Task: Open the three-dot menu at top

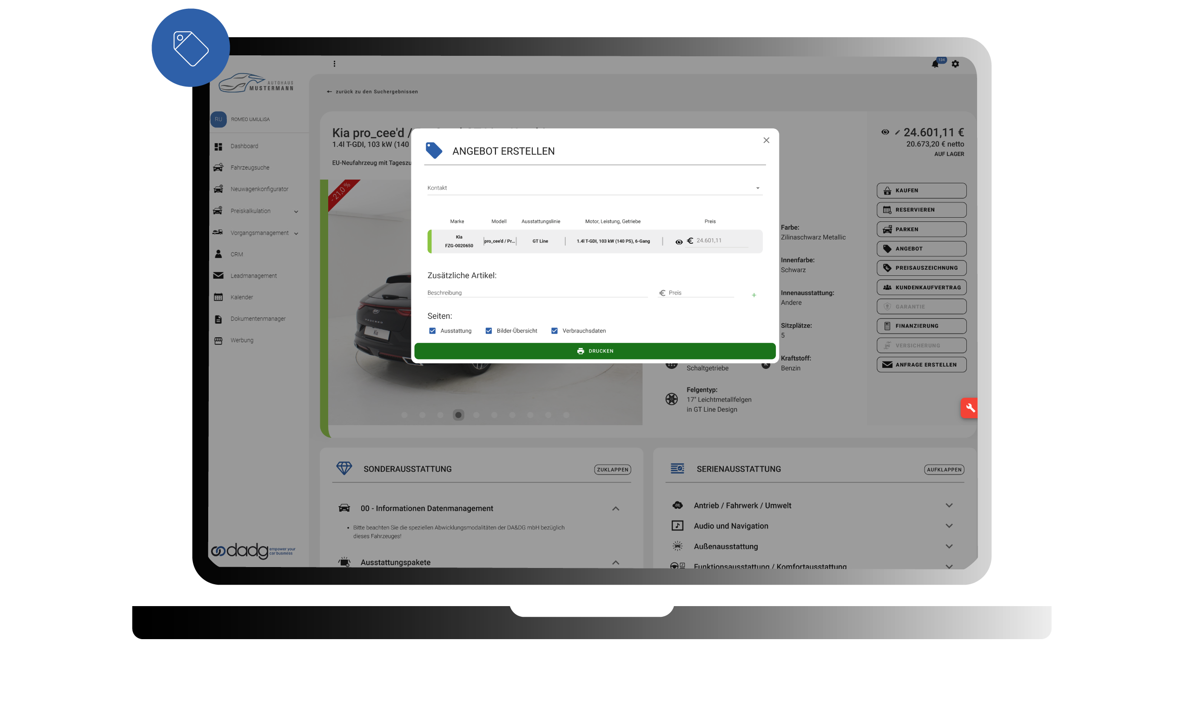Action: coord(335,63)
